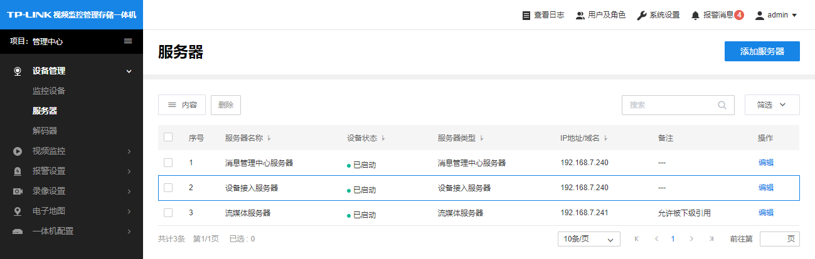Open the 10条/页 page size dropdown
Screen dimensions: 815x259
coord(589,239)
